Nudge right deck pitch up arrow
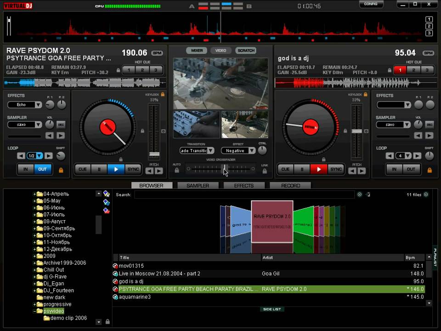The image size is (441, 331). [x=362, y=171]
